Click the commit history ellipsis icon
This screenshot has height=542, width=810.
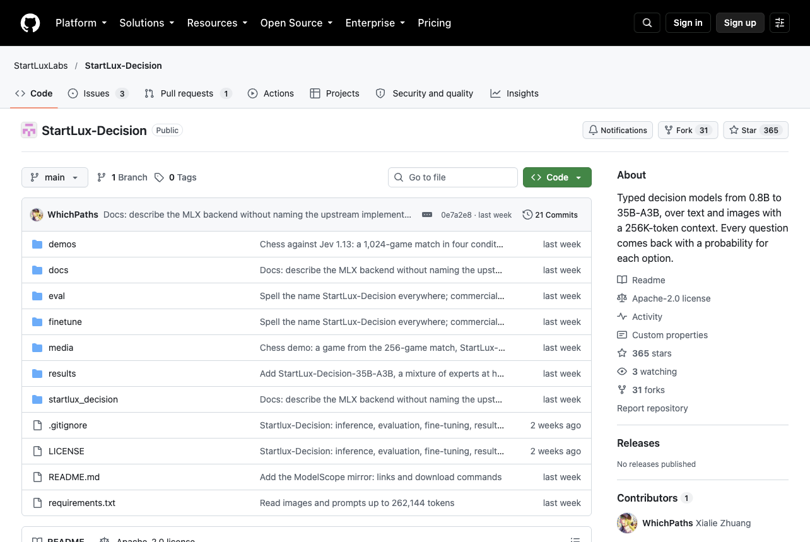tap(427, 215)
